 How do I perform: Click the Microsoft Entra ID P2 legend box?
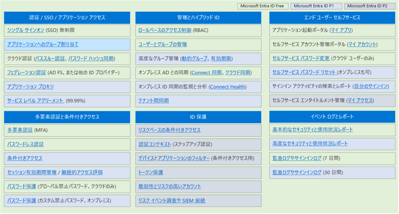click(369, 6)
